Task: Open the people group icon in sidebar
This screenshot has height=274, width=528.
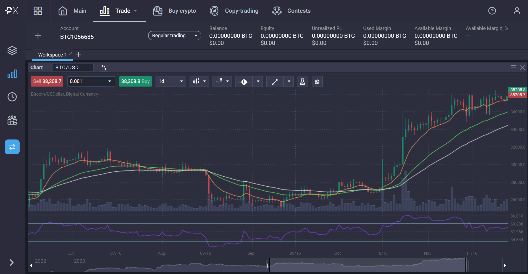Action: pos(12,120)
